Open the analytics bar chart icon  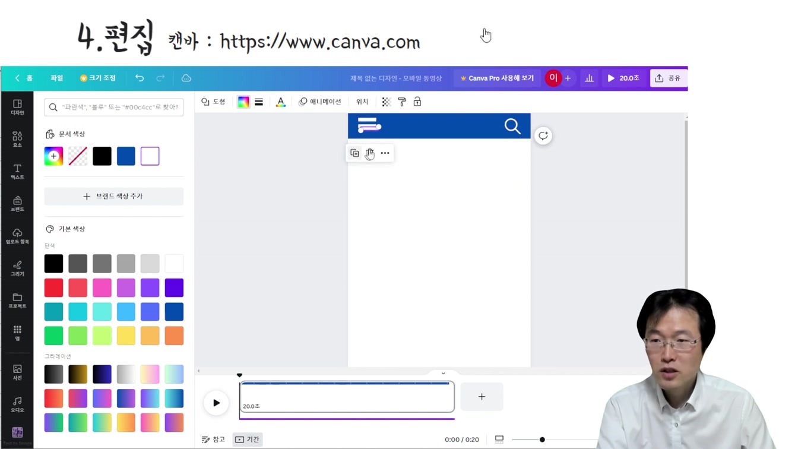[x=589, y=78]
